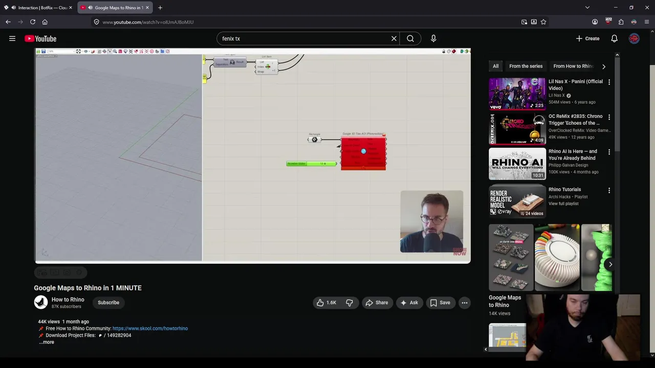Clear the search text with X
Image resolution: width=655 pixels, height=368 pixels.
tap(394, 38)
